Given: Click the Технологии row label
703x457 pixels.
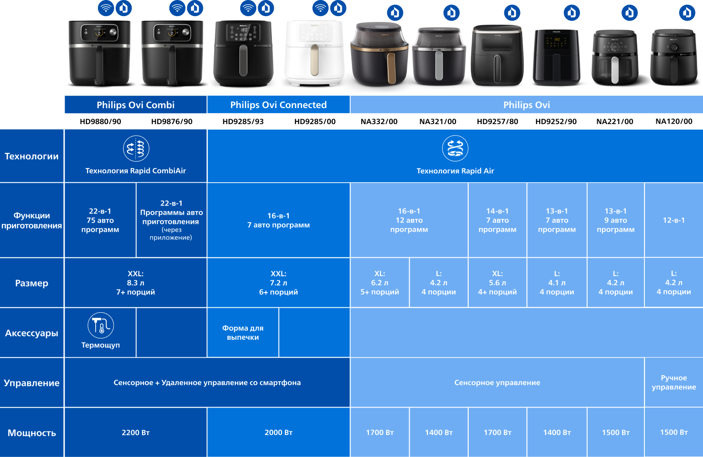Looking at the screenshot, I should (x=32, y=156).
